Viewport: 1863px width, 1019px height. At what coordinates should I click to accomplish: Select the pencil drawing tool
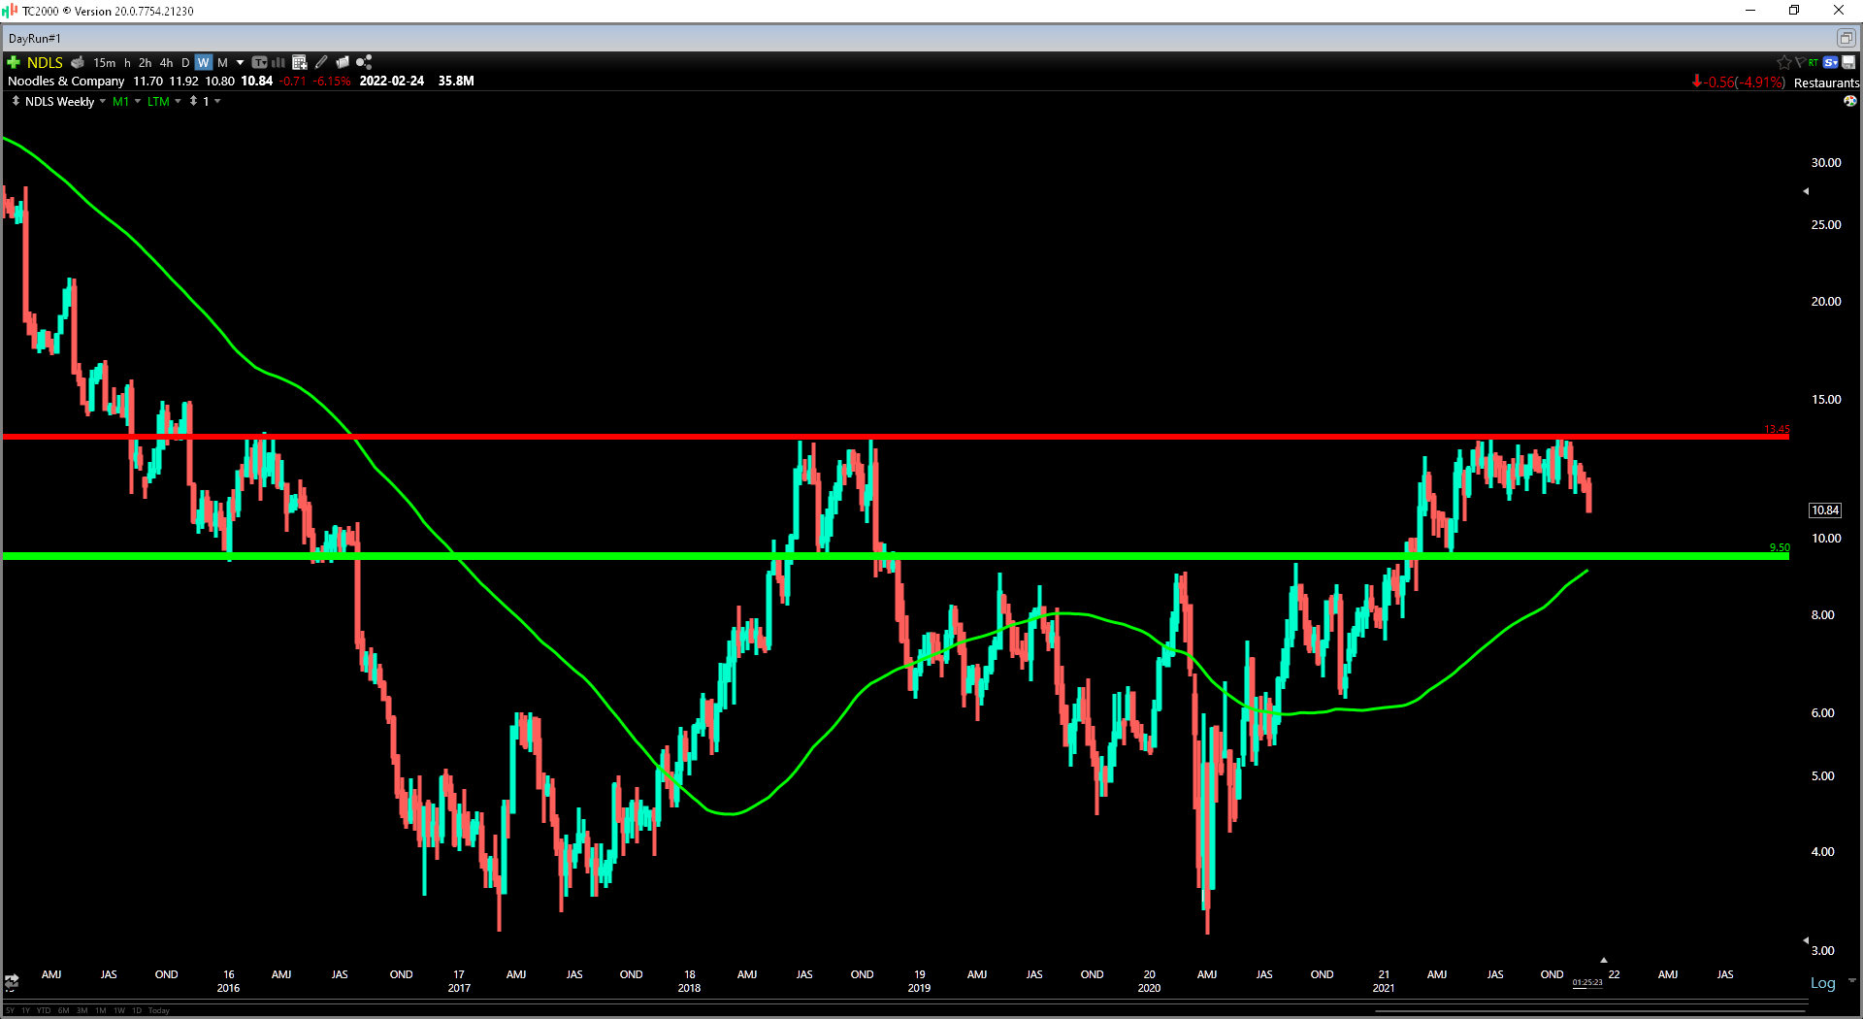(x=320, y=62)
